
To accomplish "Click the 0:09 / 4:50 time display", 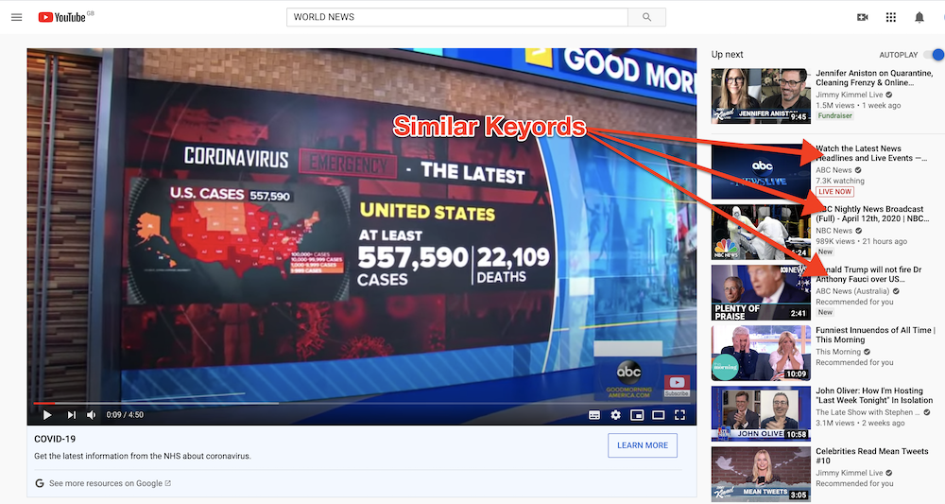I will 125,415.
